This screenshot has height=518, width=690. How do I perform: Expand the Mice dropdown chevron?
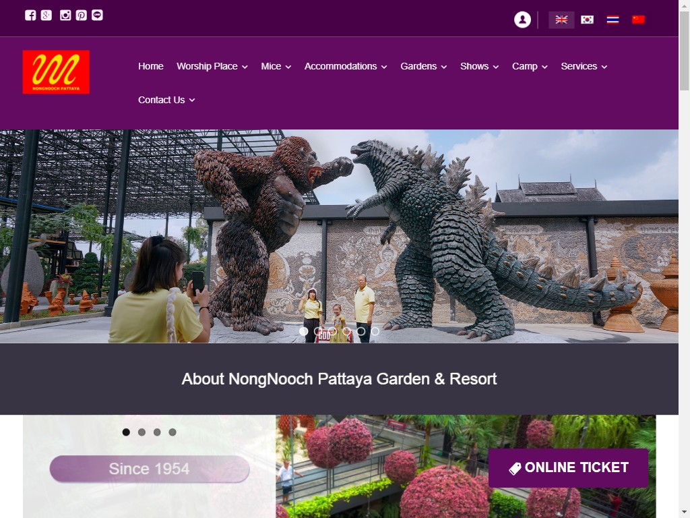288,67
